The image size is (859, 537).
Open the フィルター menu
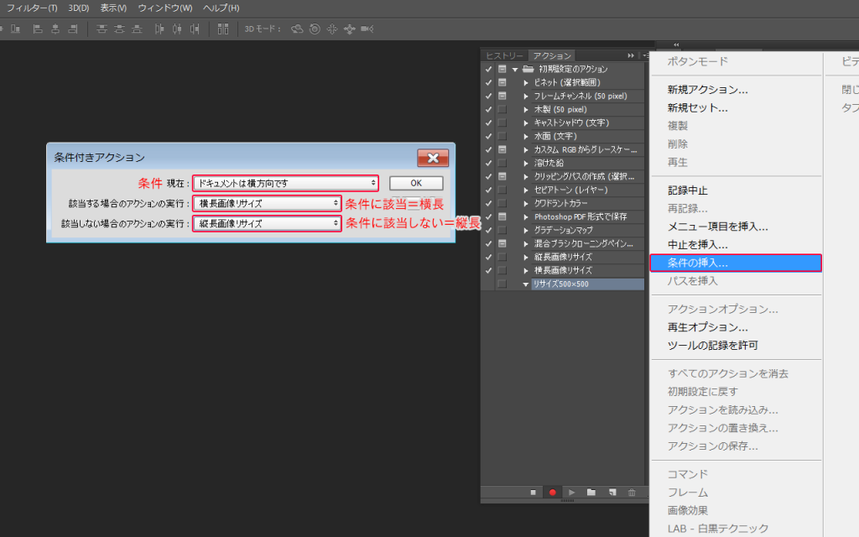[x=32, y=8]
